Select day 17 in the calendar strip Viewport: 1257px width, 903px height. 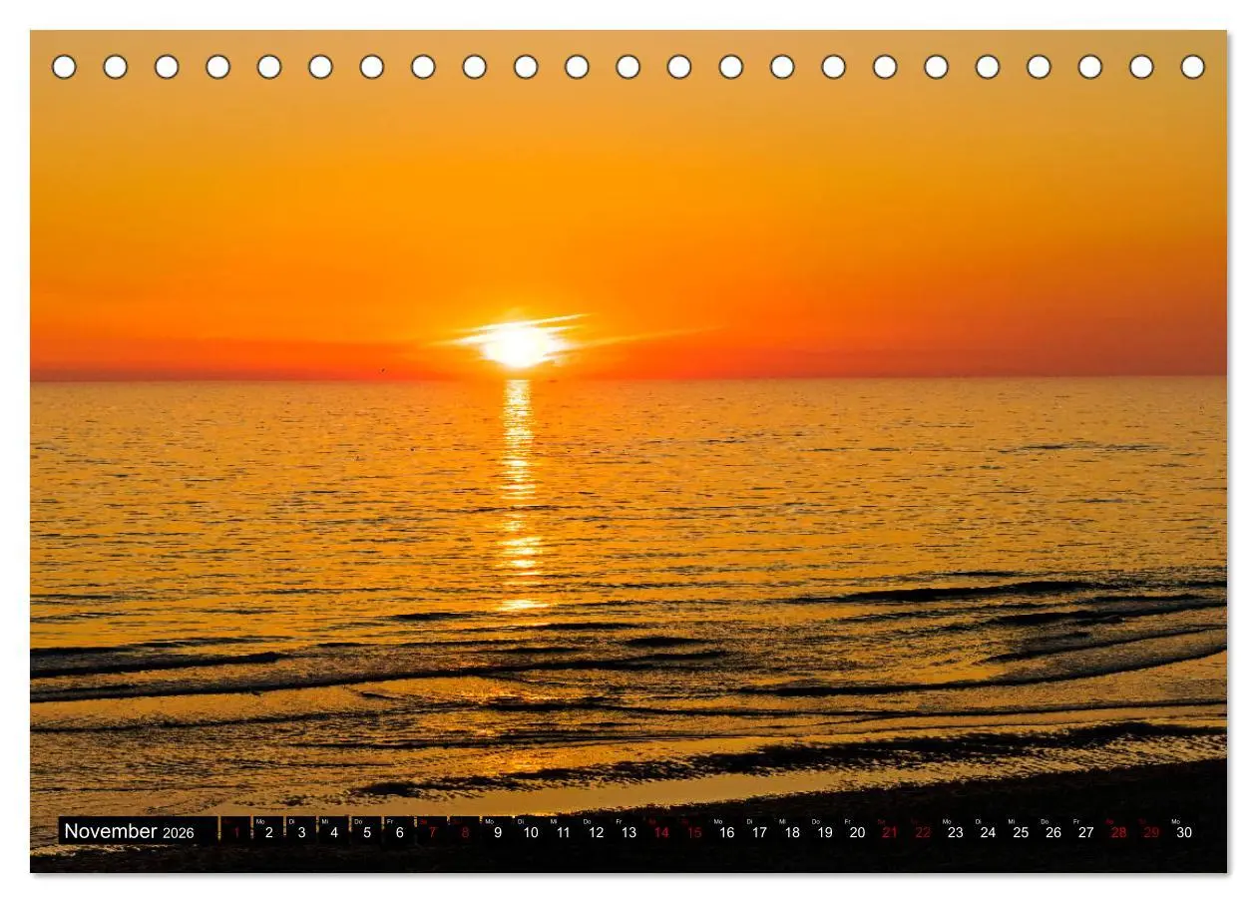[759, 832]
